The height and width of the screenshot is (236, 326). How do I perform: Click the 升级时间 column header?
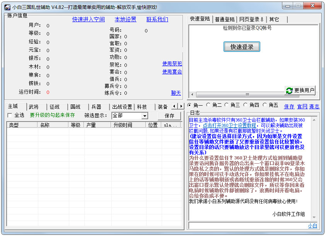[x=123, y=125]
